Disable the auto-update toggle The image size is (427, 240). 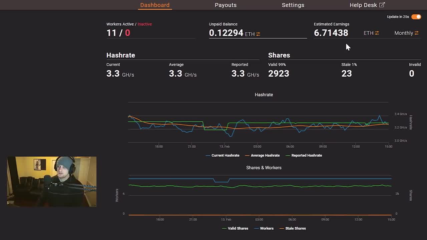416,17
